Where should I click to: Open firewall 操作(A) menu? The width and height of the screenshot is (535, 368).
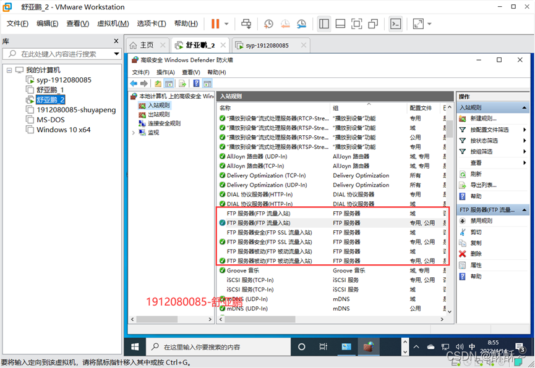(x=166, y=72)
